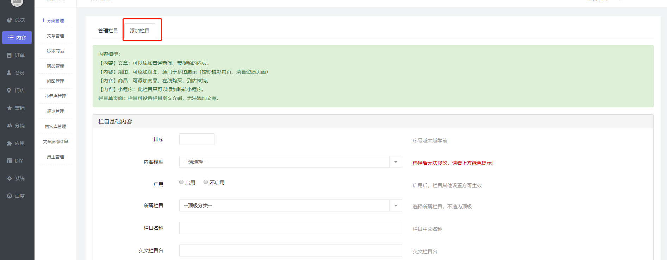The height and width of the screenshot is (260, 667).
Task: Click the 系统 label in main sidebar
Action: pyautogui.click(x=20, y=178)
